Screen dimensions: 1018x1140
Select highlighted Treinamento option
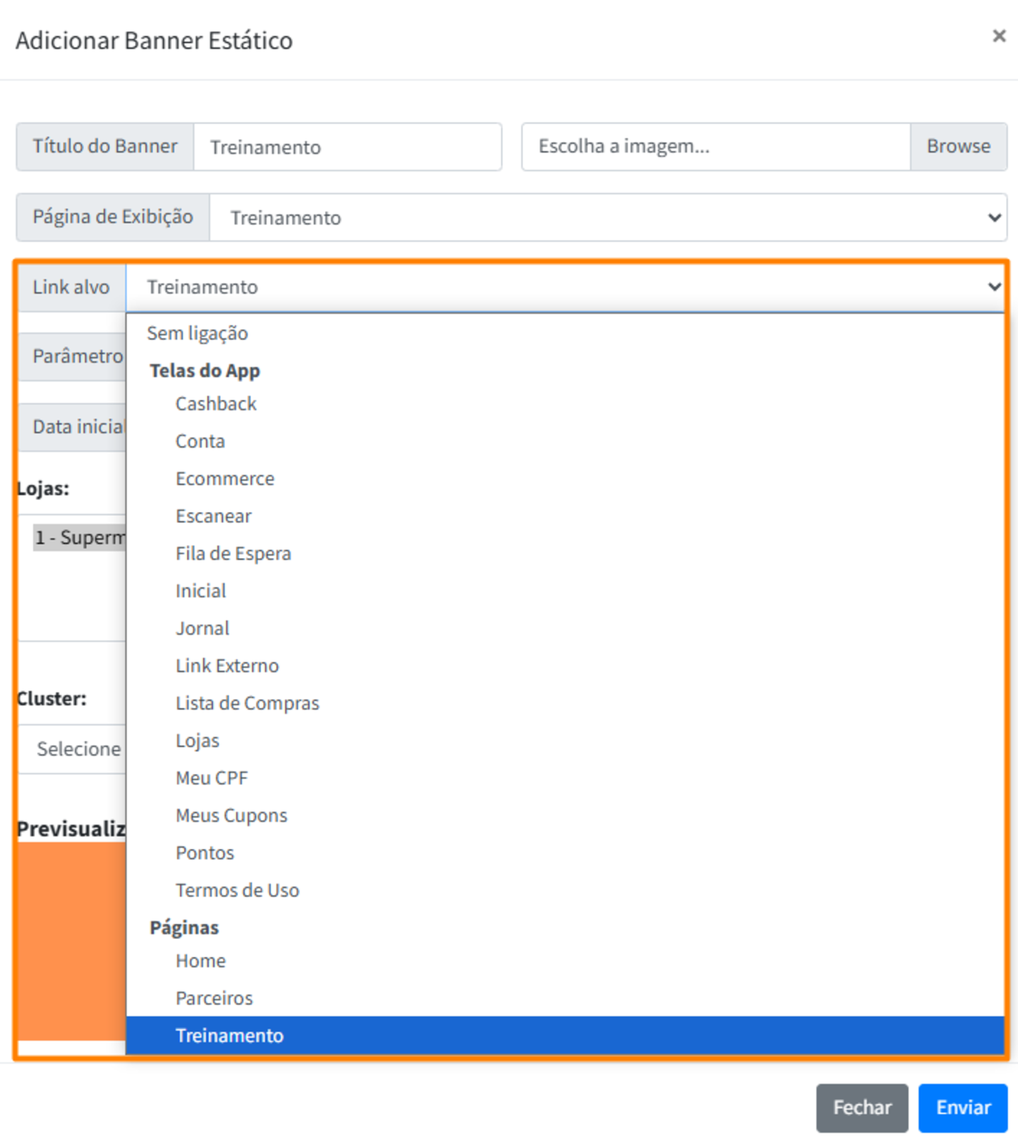tap(229, 1036)
